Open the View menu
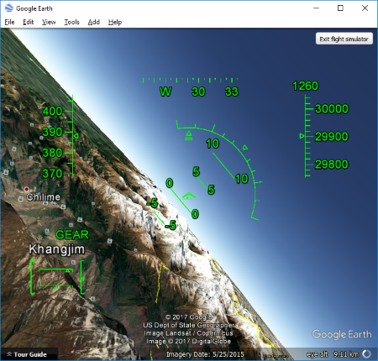Image resolution: width=378 pixels, height=361 pixels. 49,22
